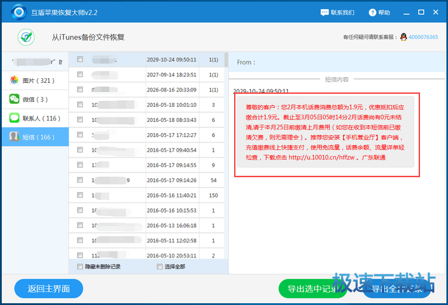Click the 图片 photos flower icon
448x305 pixels.
(x=14, y=80)
